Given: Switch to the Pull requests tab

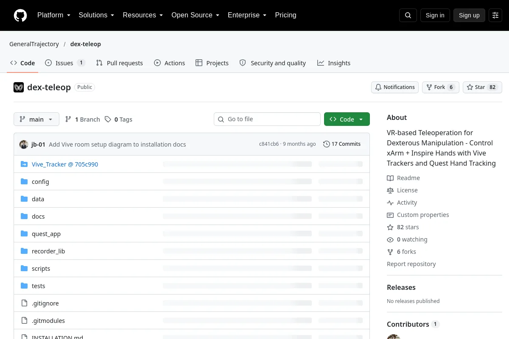Looking at the screenshot, I should coord(120,63).
